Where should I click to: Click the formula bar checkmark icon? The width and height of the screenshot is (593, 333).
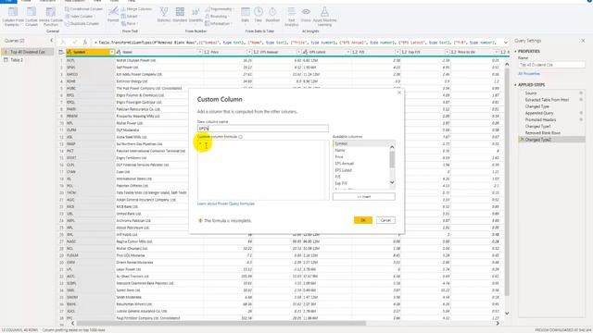click(74, 43)
